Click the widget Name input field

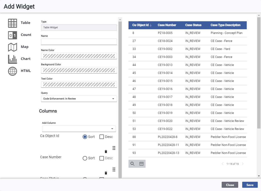click(79, 42)
